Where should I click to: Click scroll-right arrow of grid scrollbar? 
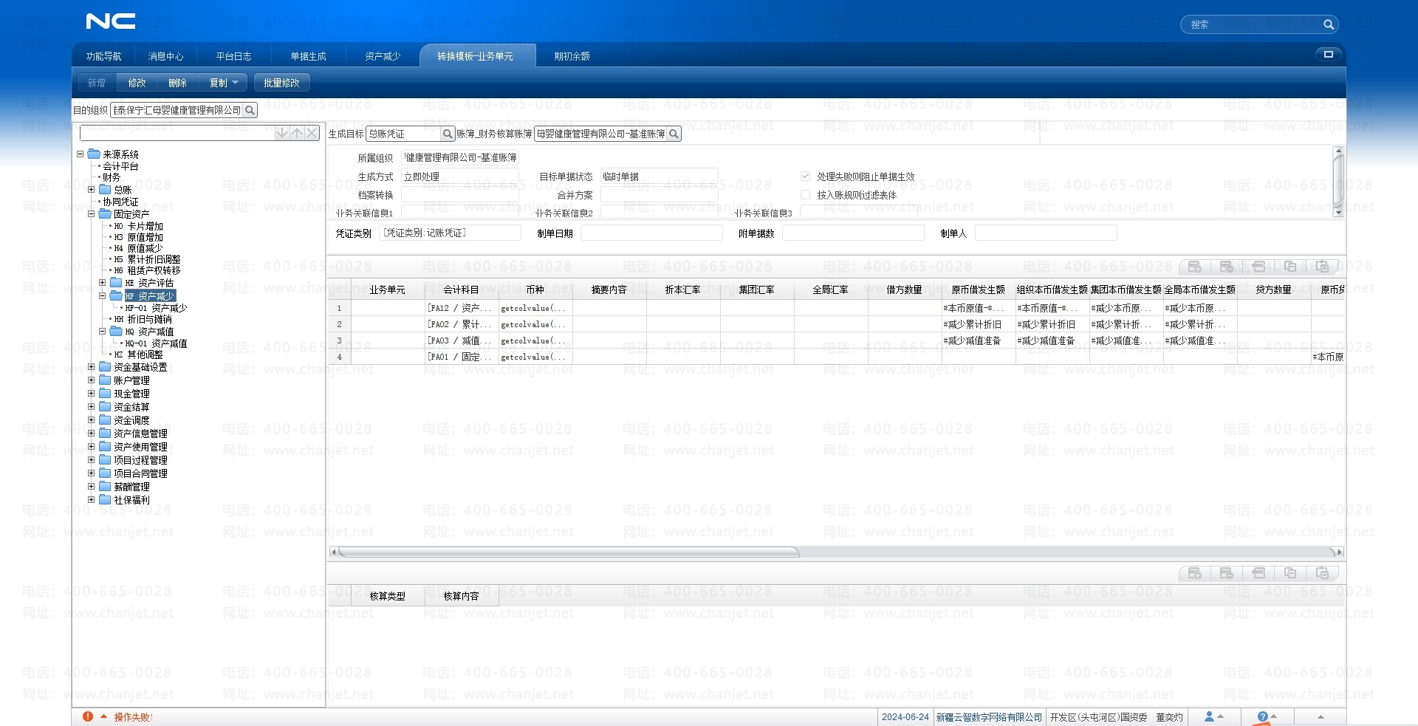1339,552
